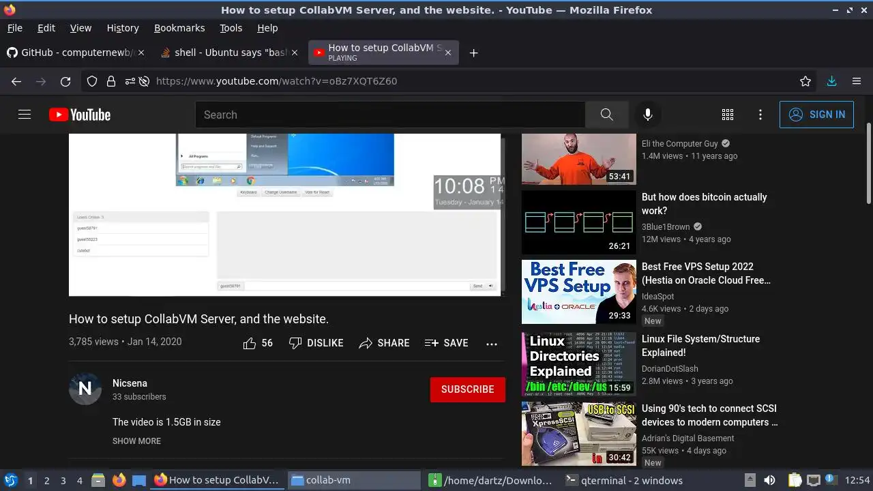Go back with the browser back arrow
This screenshot has height=491, width=873.
tap(16, 81)
